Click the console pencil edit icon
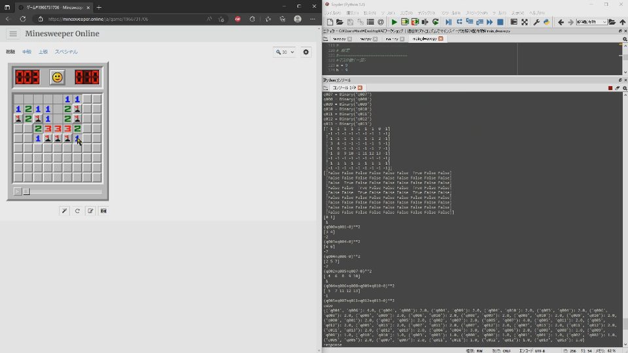The width and height of the screenshot is (628, 353). [617, 88]
